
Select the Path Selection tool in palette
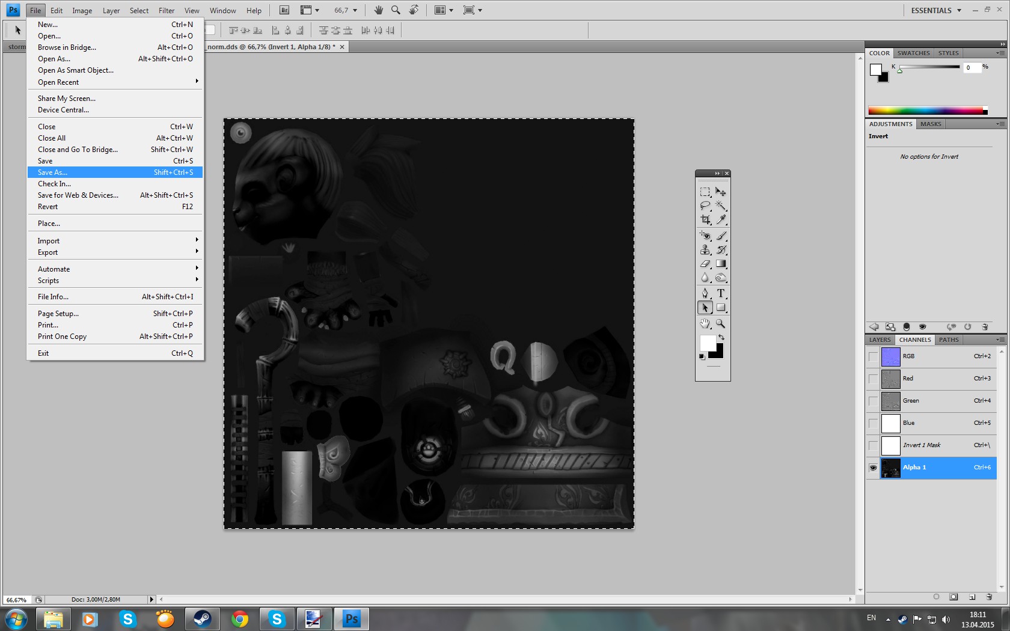[705, 308]
